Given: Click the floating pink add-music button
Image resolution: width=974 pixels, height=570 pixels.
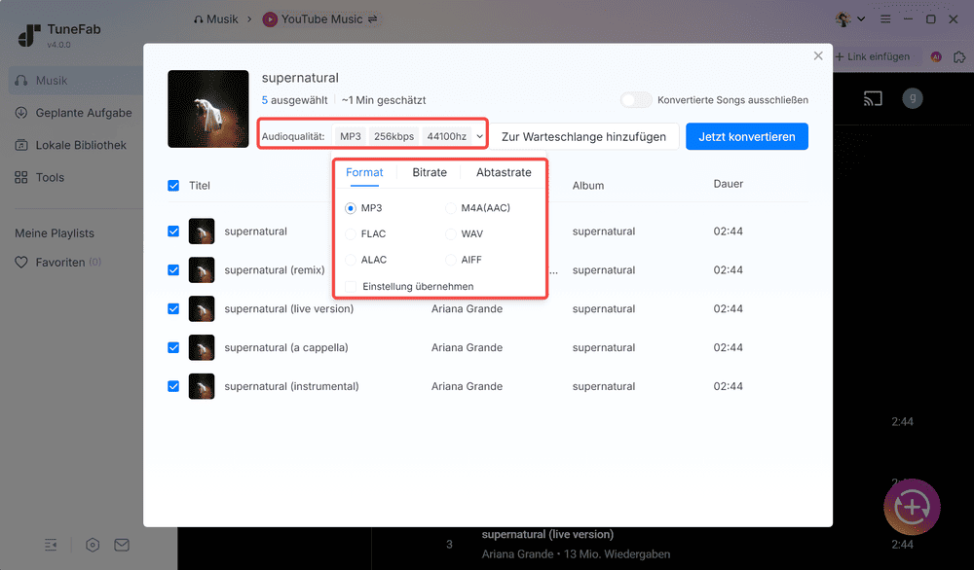Looking at the screenshot, I should (x=912, y=507).
